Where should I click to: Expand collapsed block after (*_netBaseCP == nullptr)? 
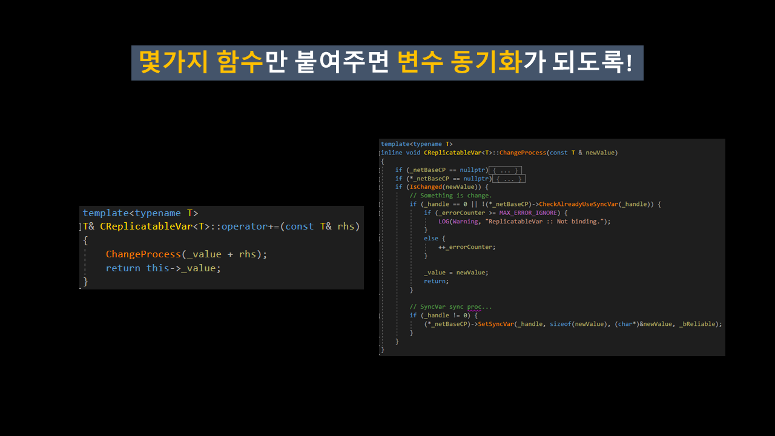(509, 179)
